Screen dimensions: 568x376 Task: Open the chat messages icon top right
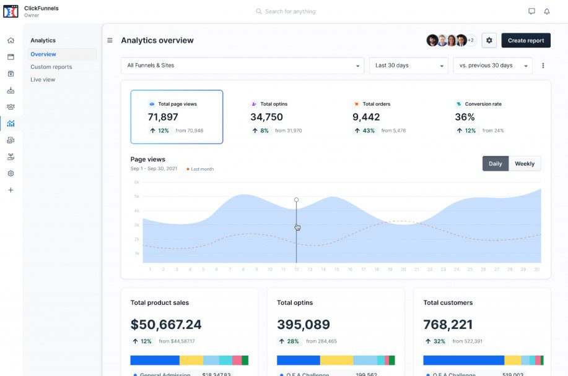(531, 11)
